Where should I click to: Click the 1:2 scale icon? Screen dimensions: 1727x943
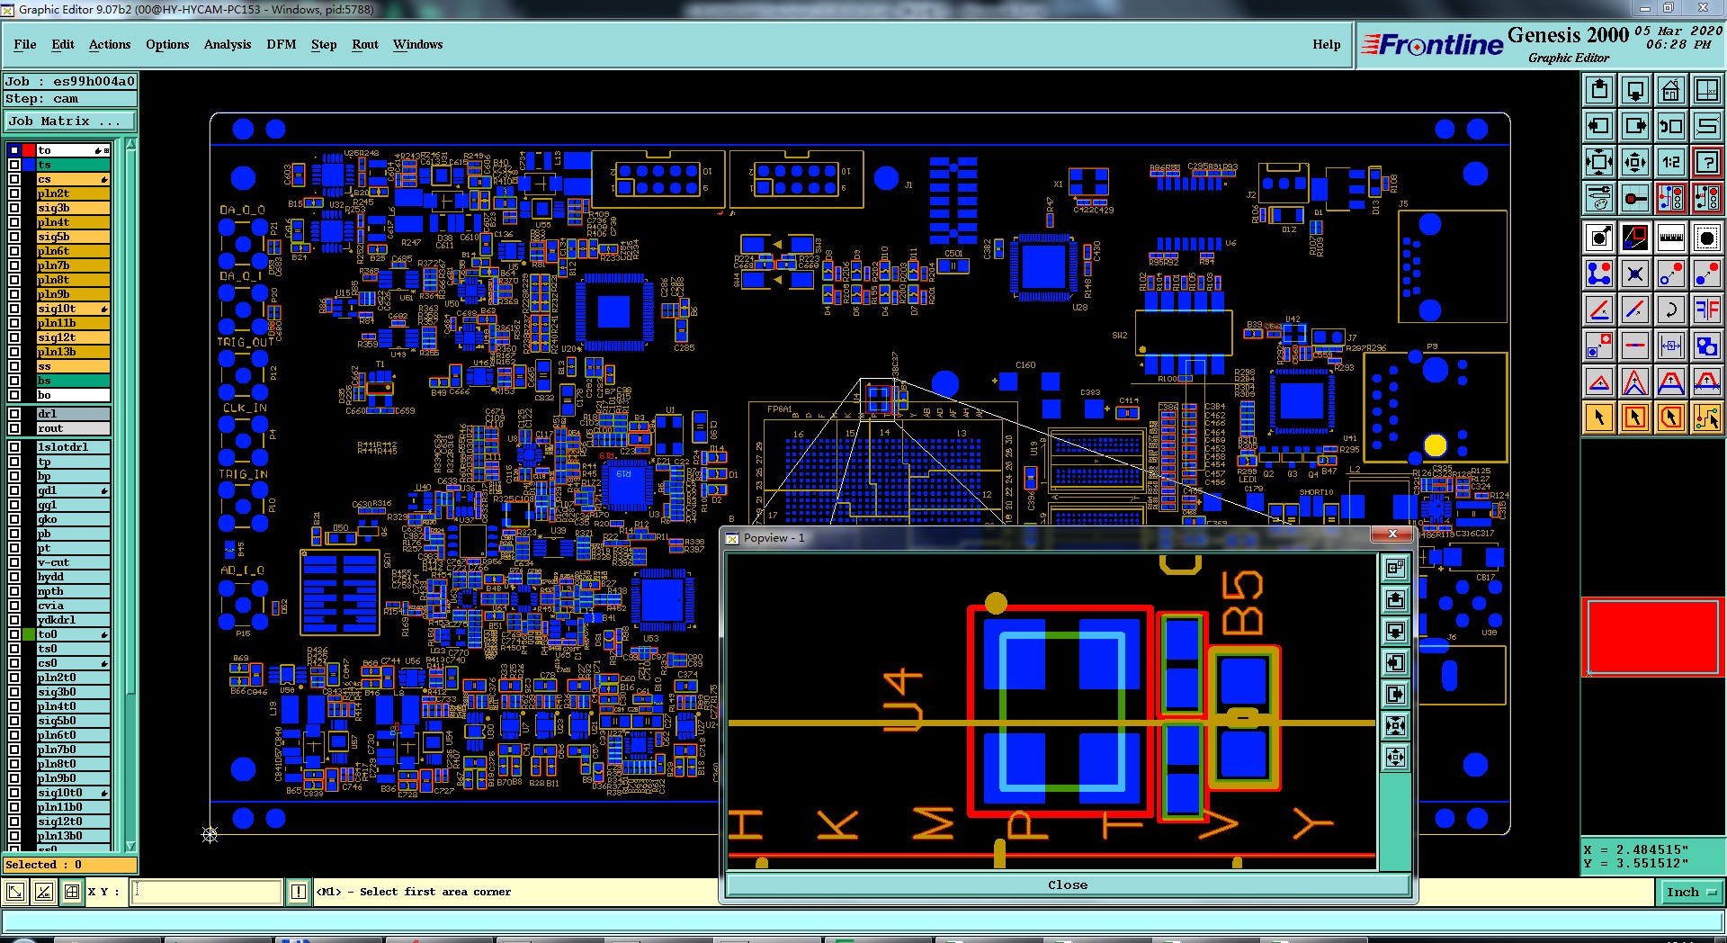[x=1670, y=162]
